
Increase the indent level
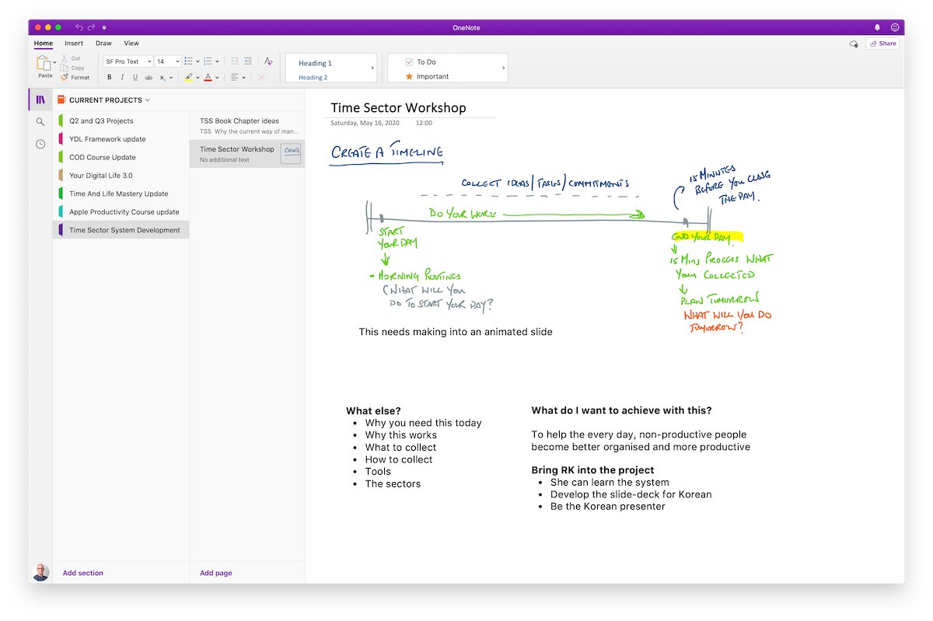[x=247, y=61]
